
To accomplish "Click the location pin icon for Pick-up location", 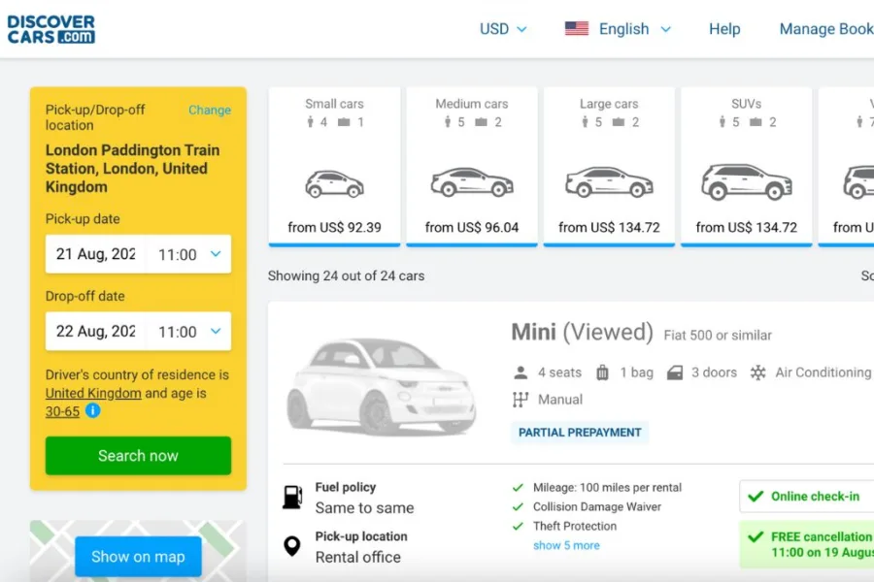I will [x=291, y=545].
